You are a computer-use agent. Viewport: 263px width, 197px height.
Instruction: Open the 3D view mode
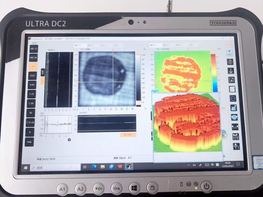[31, 113]
